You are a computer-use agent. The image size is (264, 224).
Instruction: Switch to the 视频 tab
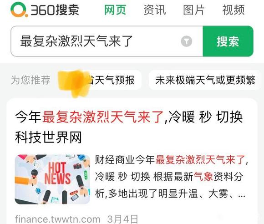234,10
